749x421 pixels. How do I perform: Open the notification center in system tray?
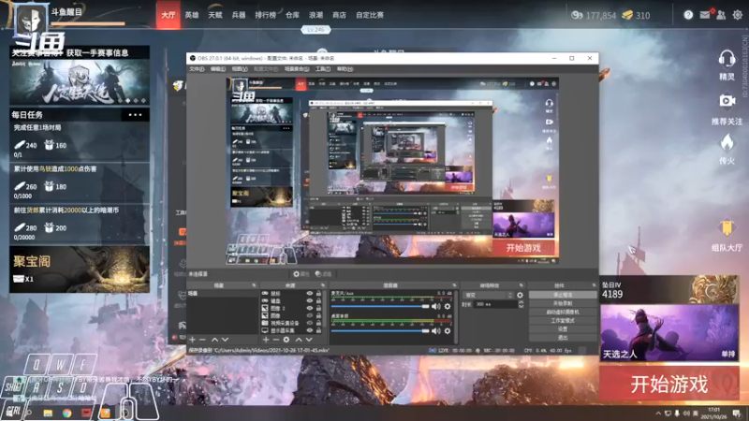[x=737, y=413]
